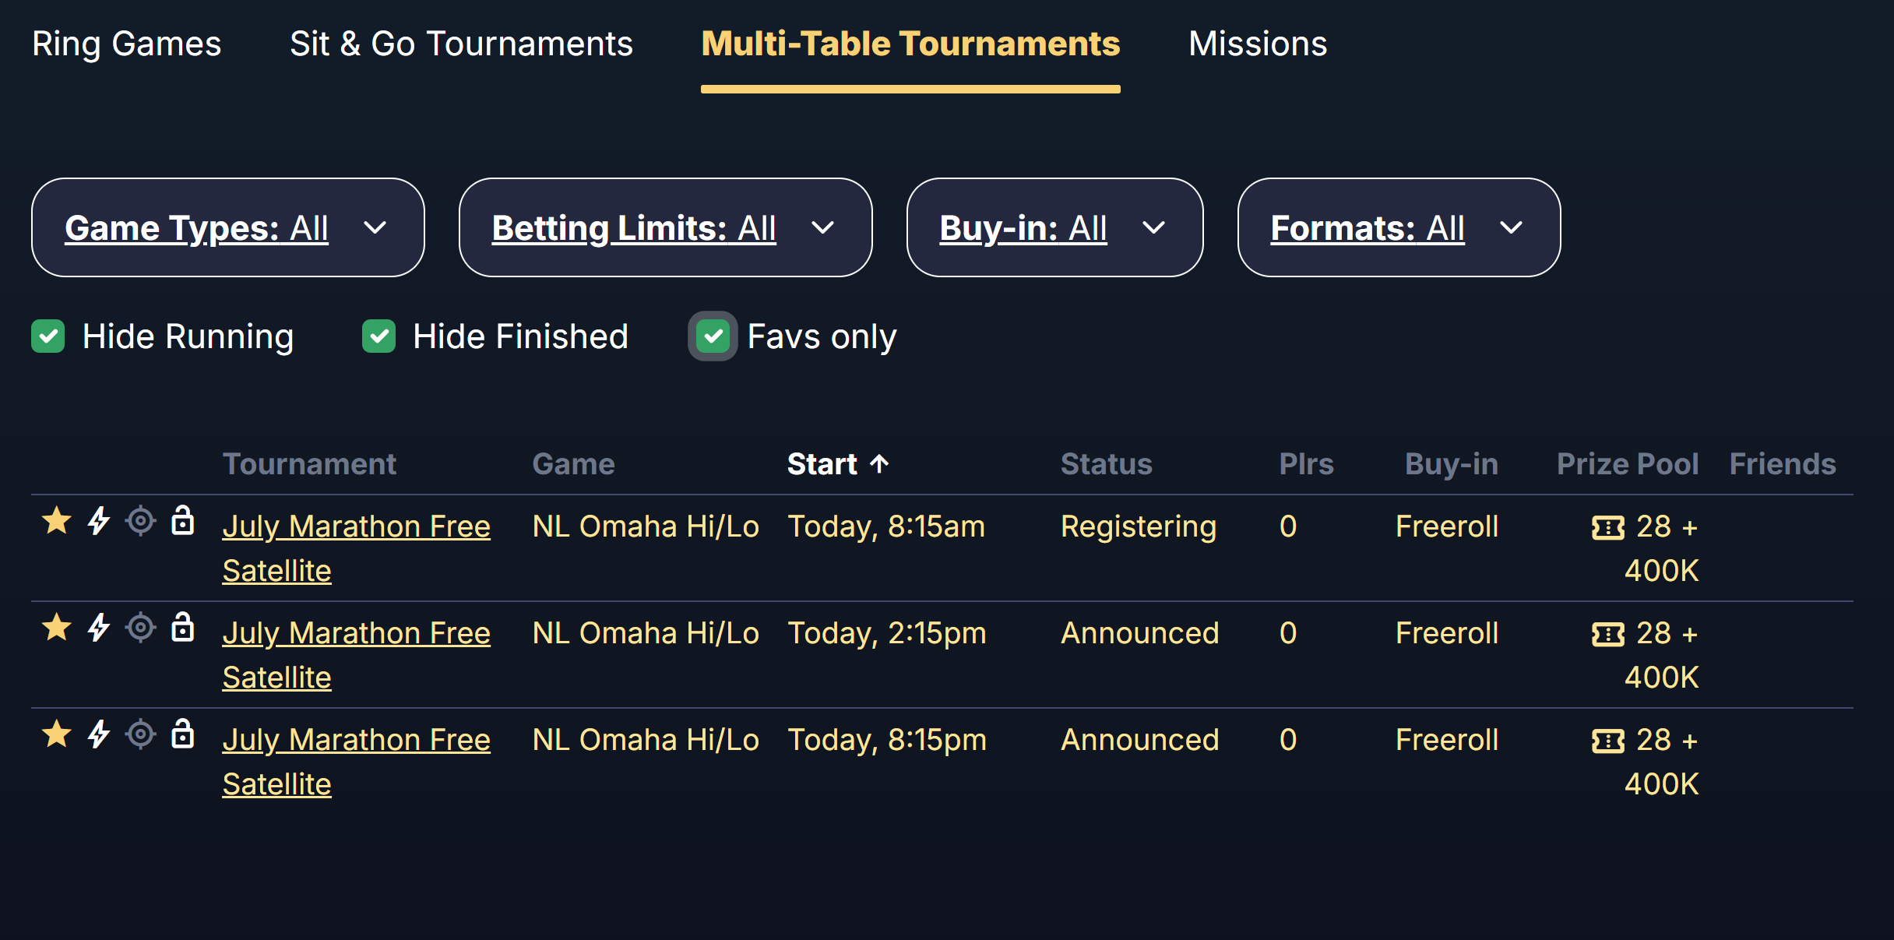Open the 2:15pm July Marathon Free Satellite link
Viewport: 1894px width, 940px height.
[356, 655]
